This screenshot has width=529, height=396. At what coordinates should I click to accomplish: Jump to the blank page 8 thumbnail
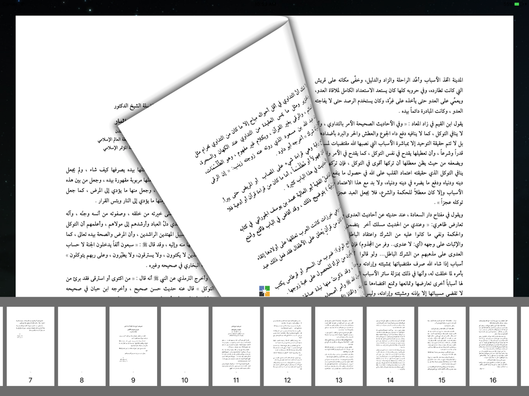click(x=81, y=346)
